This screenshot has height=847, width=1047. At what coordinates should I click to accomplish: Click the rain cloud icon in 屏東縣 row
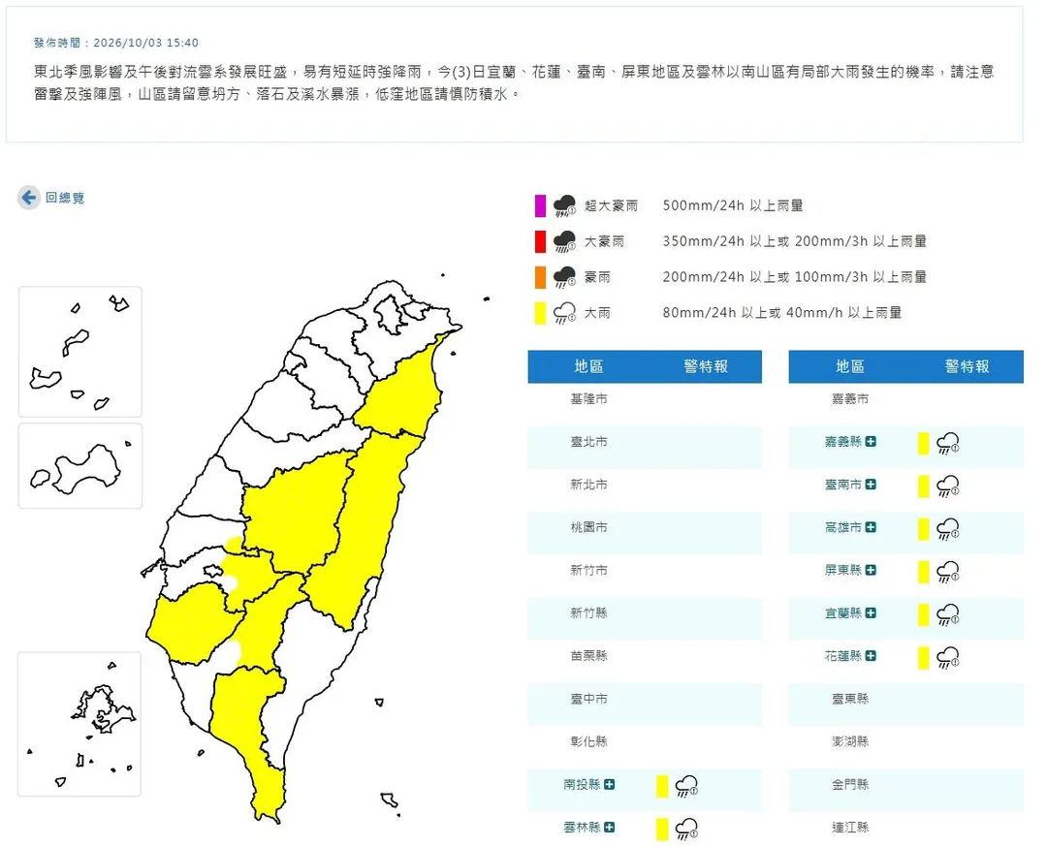pyautogui.click(x=947, y=572)
